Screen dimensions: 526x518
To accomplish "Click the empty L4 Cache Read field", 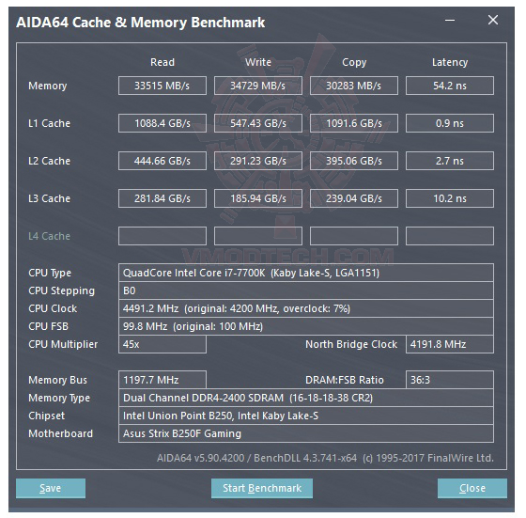I will tap(162, 236).
